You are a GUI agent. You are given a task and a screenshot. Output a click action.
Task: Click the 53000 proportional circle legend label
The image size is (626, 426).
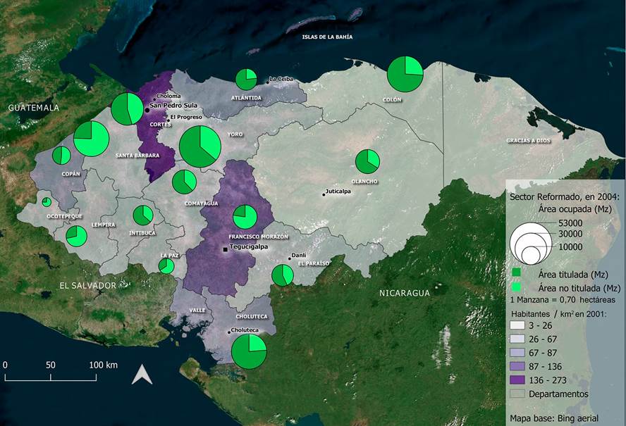click(x=569, y=223)
